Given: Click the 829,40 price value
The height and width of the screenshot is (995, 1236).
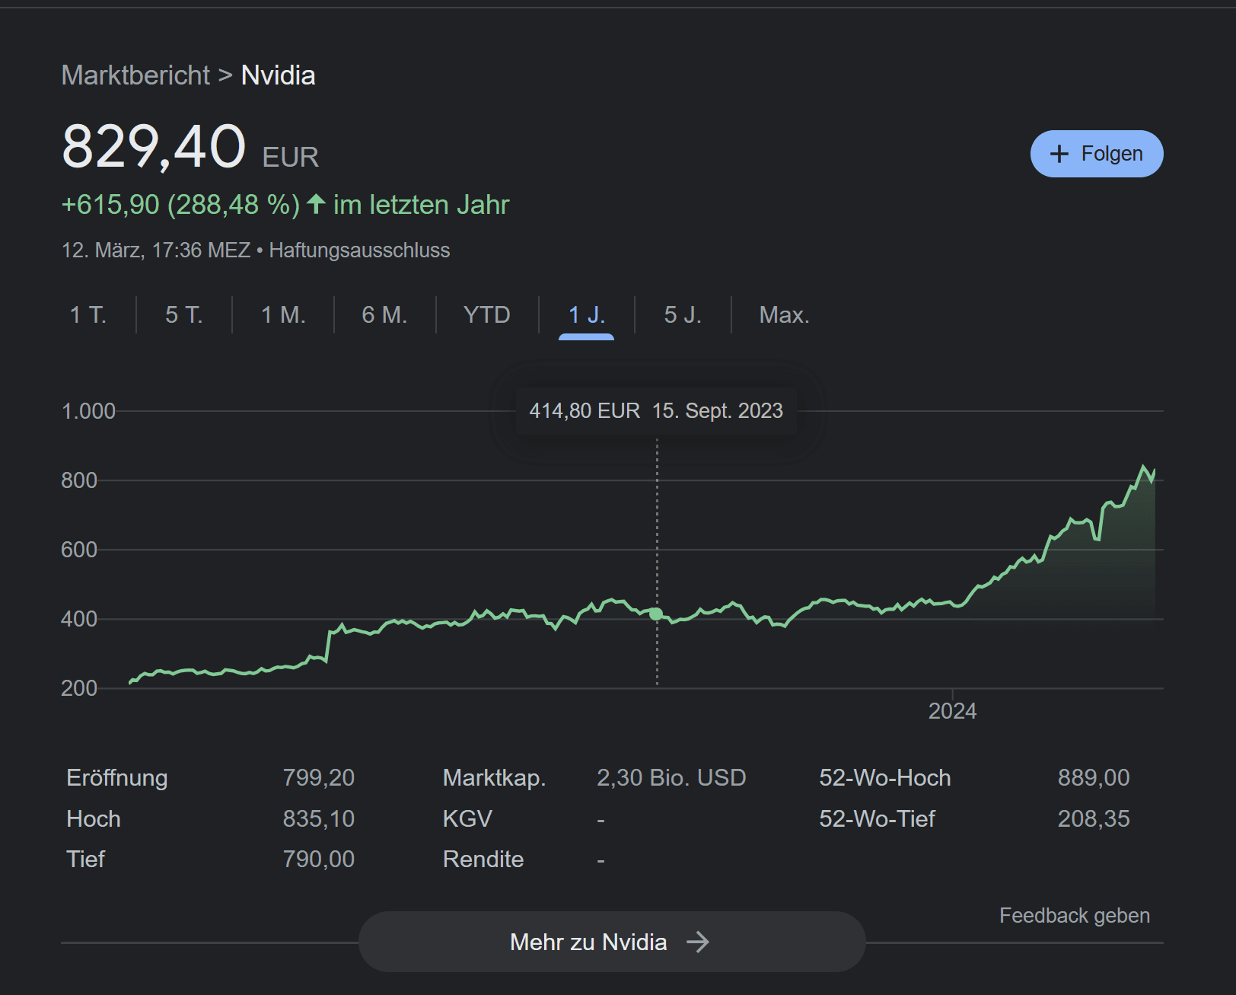Looking at the screenshot, I should click(x=154, y=146).
